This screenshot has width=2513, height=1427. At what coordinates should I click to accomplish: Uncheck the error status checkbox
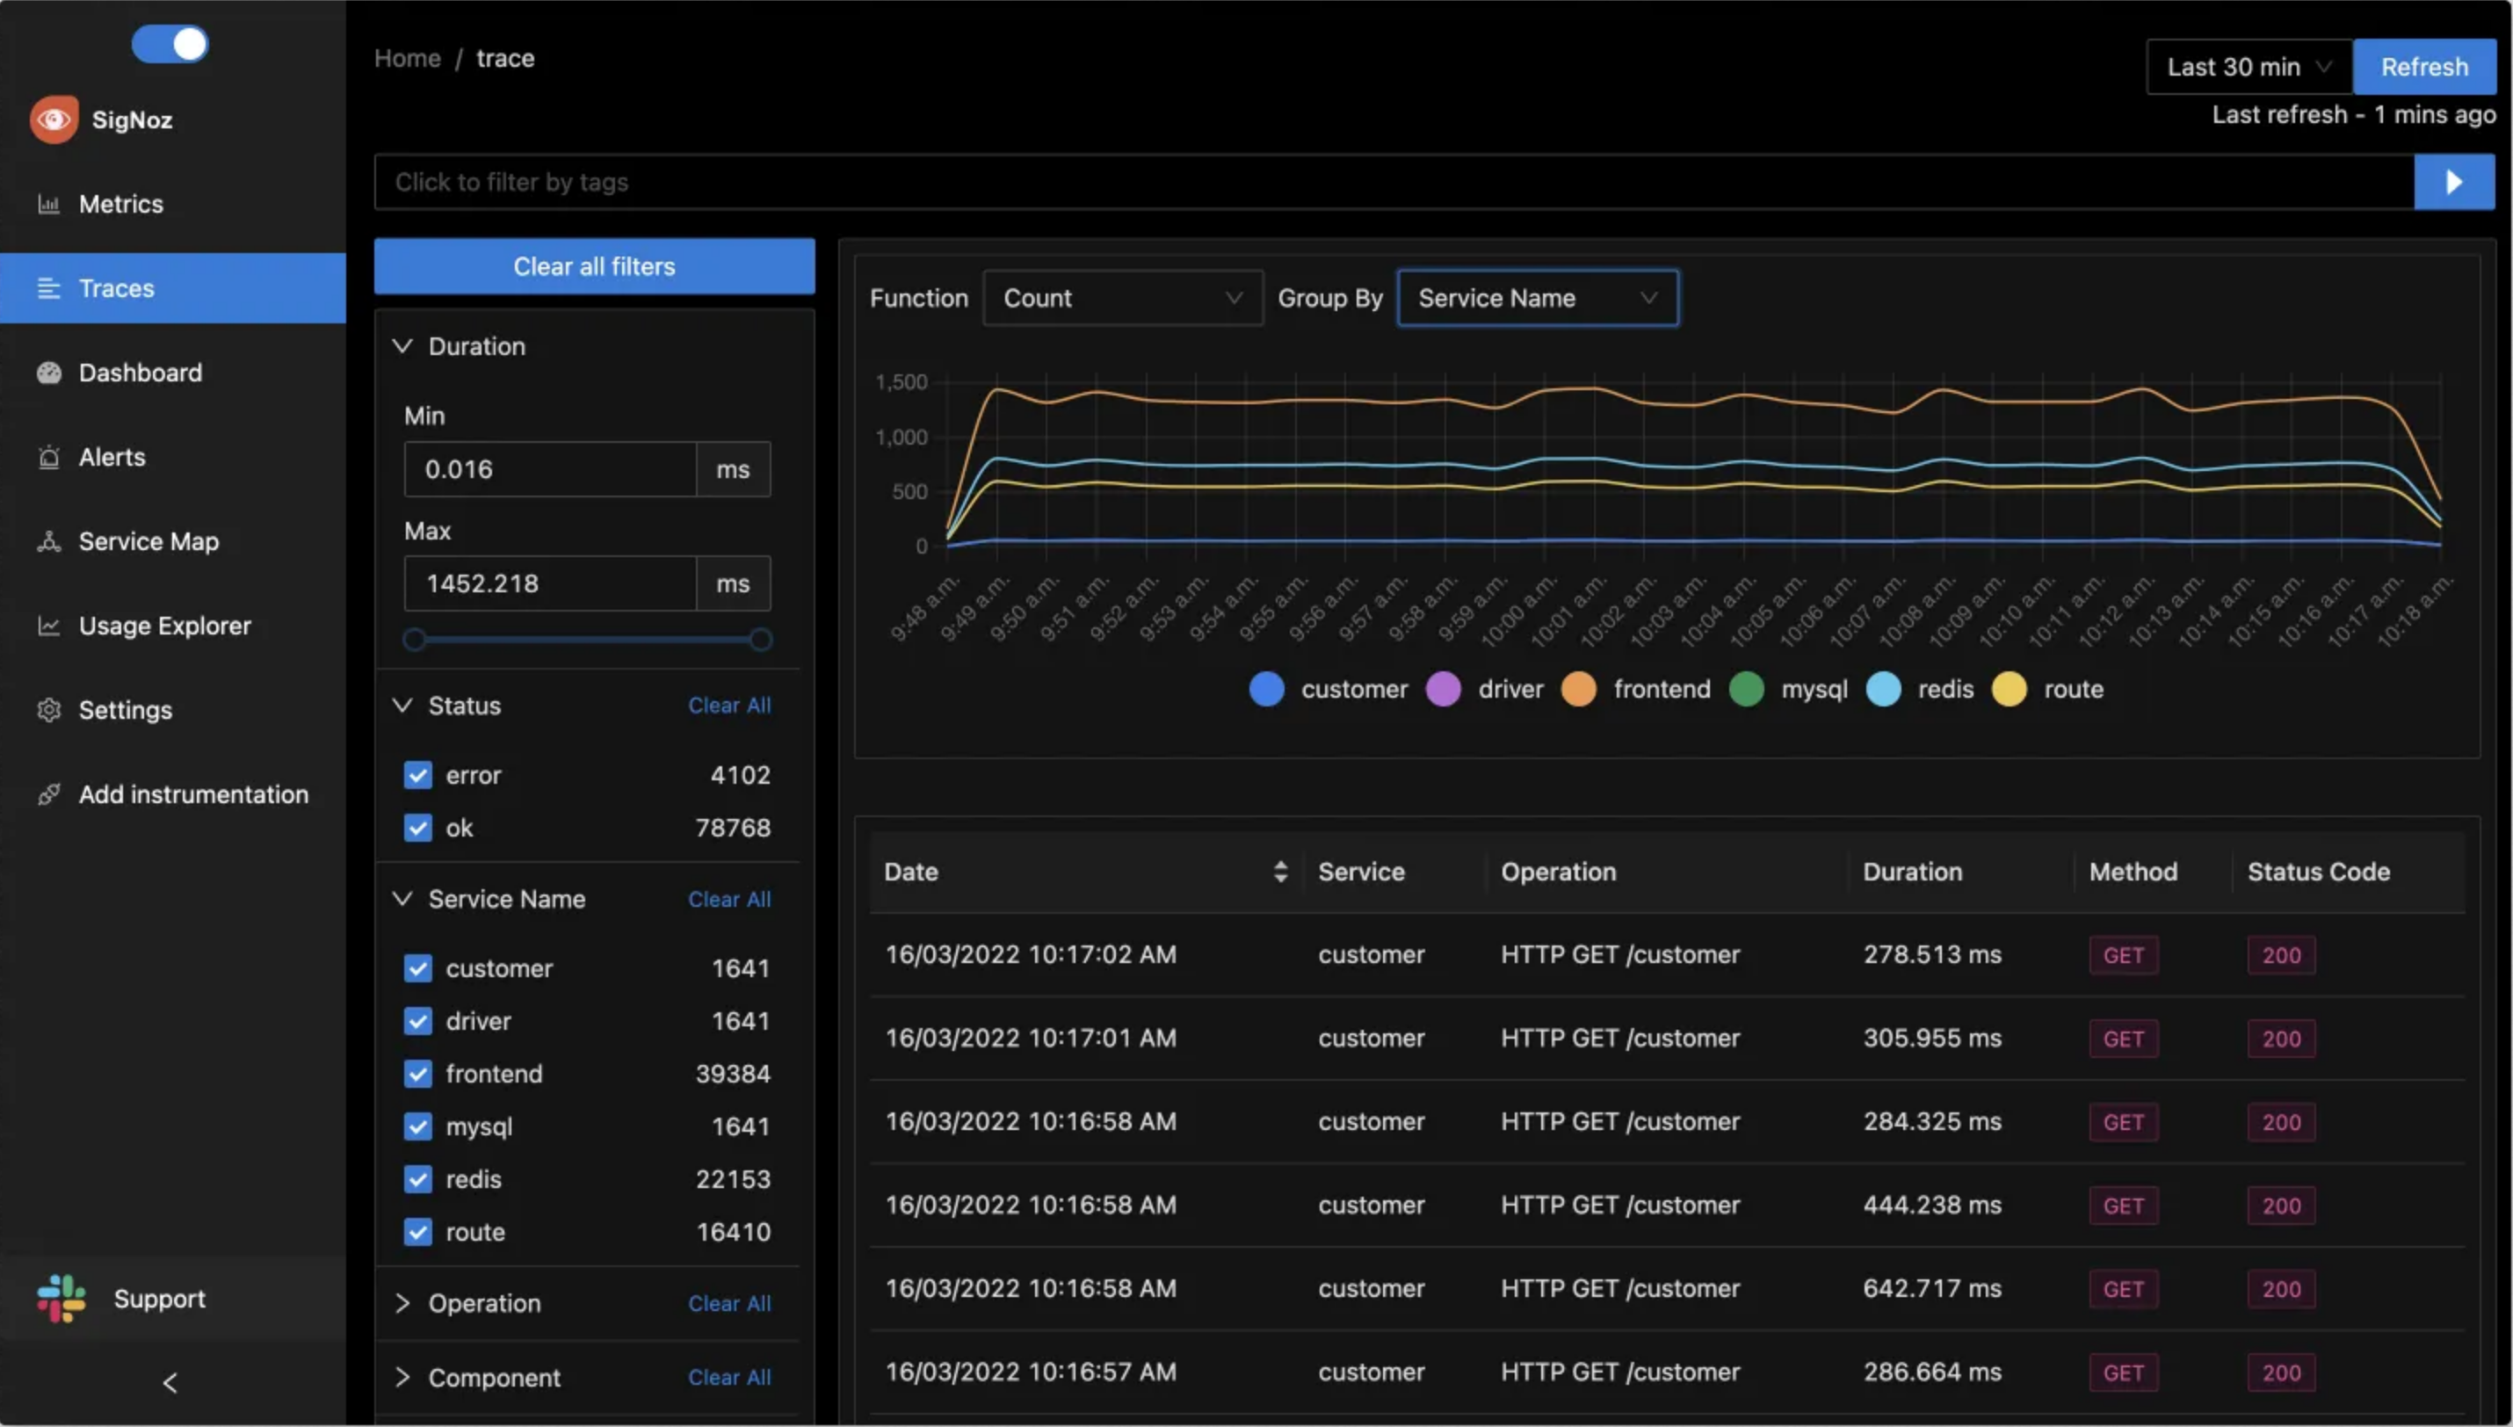tap(418, 775)
